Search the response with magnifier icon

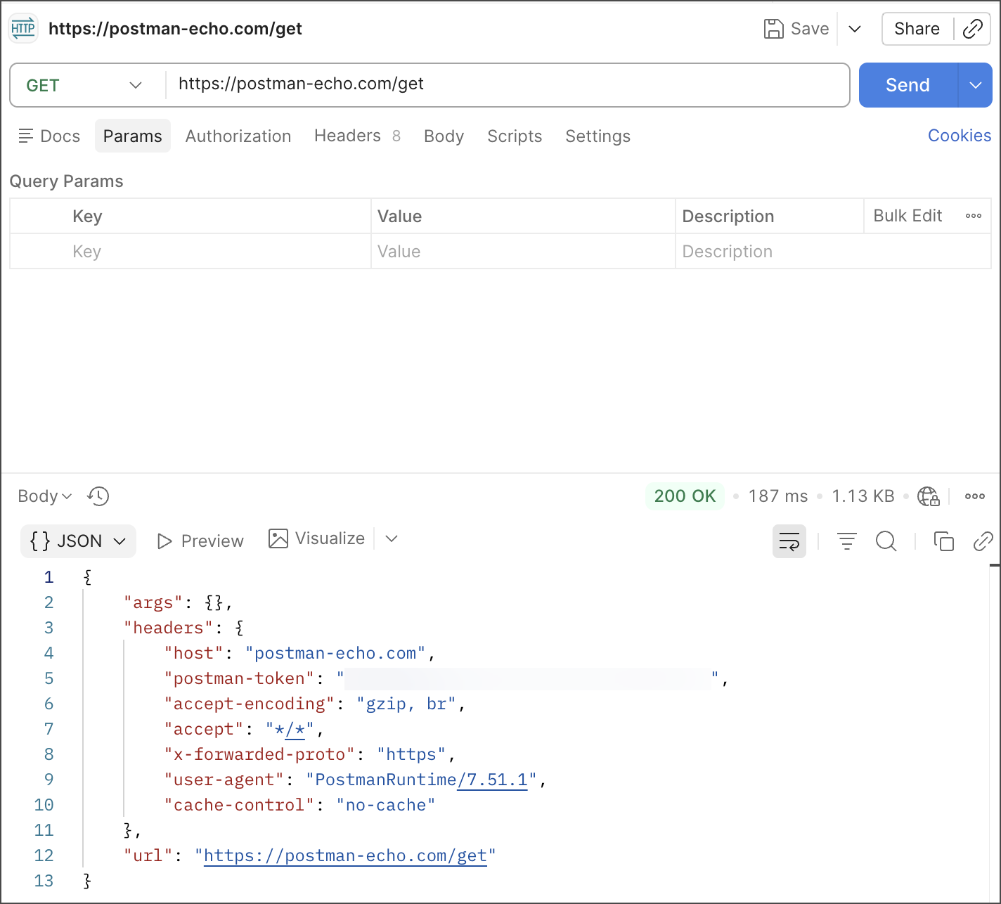point(886,541)
